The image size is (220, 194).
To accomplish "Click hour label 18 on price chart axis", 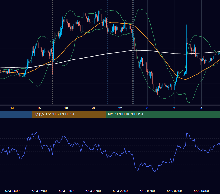I will [x=66, y=108].
